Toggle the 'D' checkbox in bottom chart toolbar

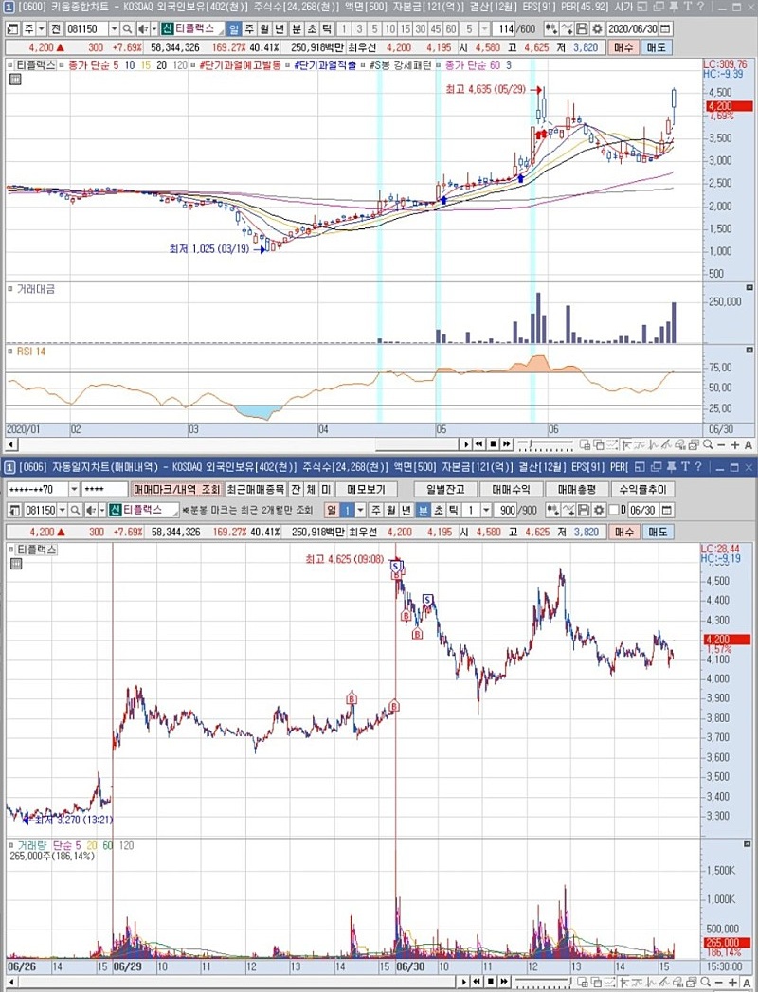coord(614,511)
